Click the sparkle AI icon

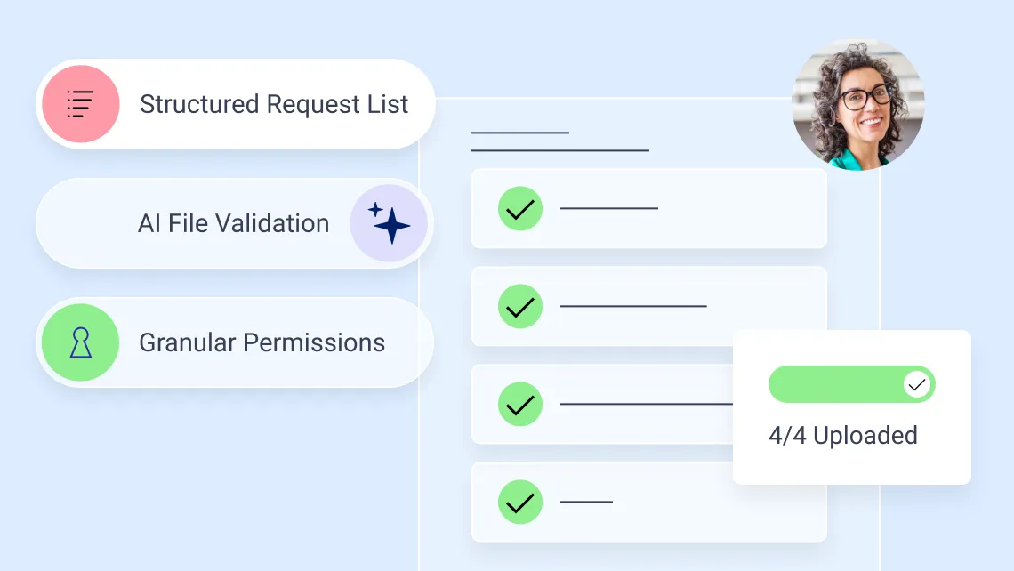tap(389, 223)
